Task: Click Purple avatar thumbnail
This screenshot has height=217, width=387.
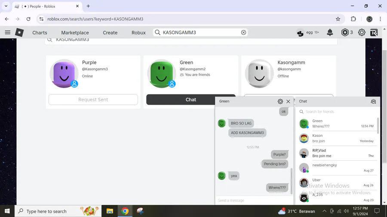Action: (x=64, y=74)
